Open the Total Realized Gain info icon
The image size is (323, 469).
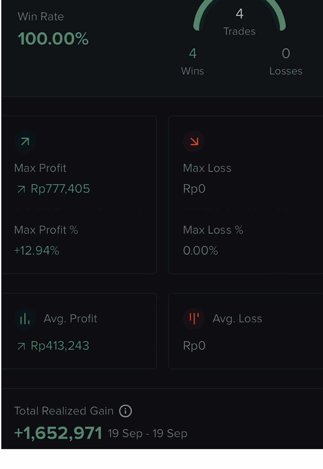(125, 411)
